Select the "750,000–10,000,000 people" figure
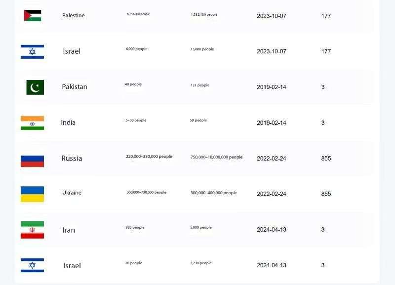Image resolution: width=395 pixels, height=285 pixels. click(x=216, y=157)
